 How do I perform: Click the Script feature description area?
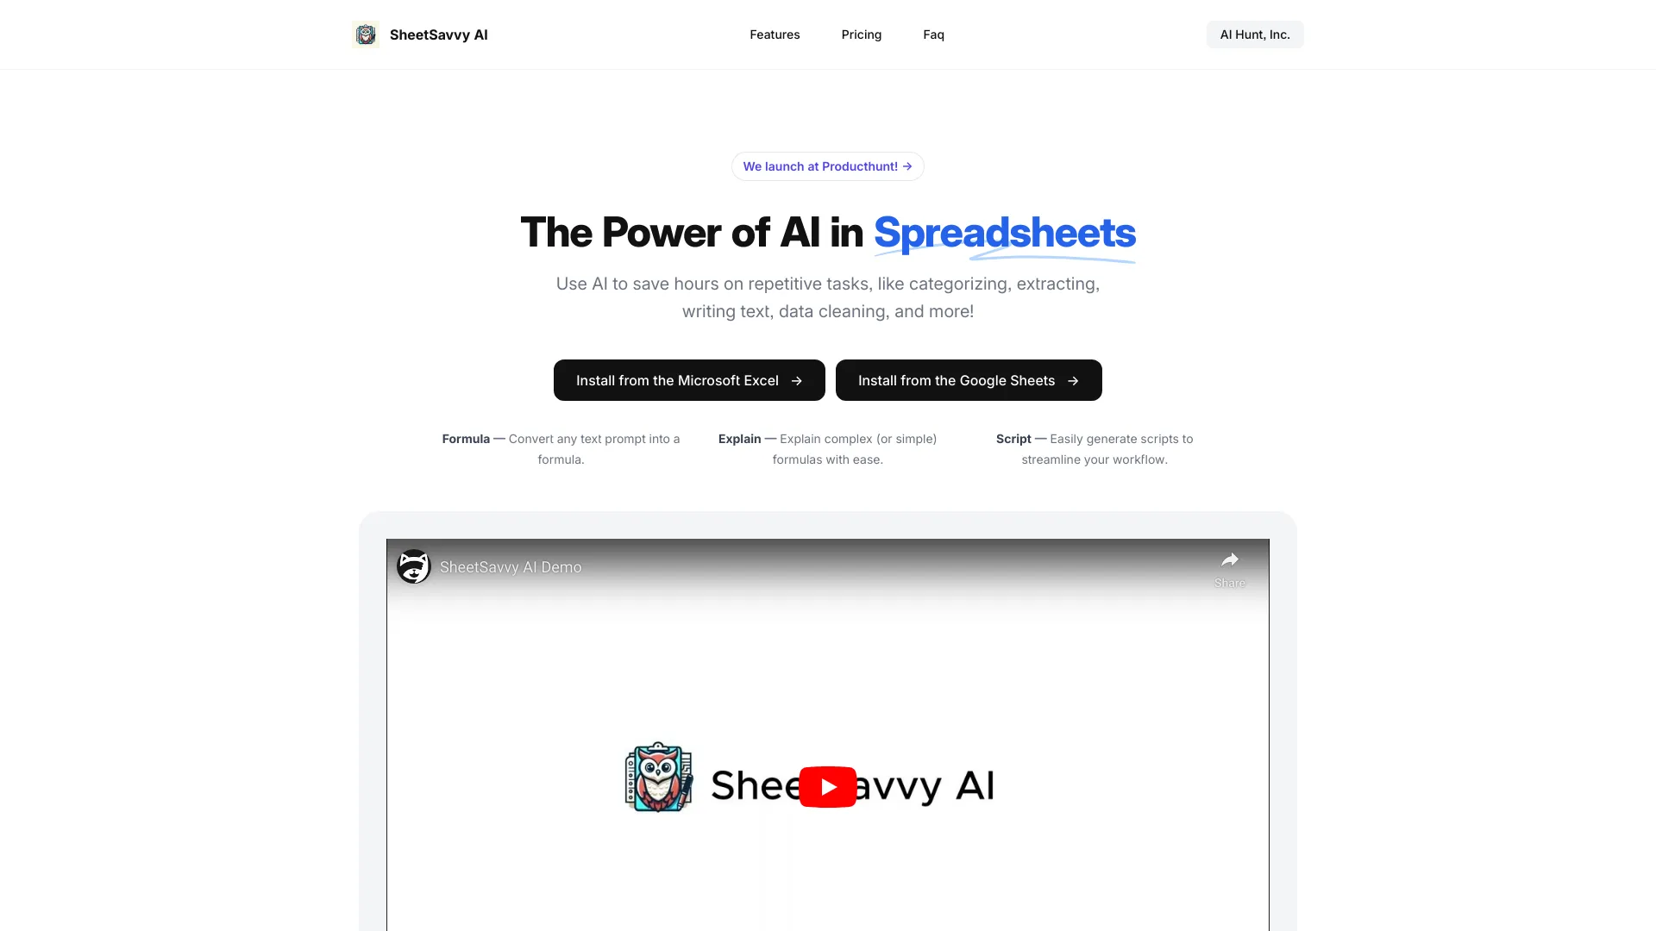click(1095, 449)
